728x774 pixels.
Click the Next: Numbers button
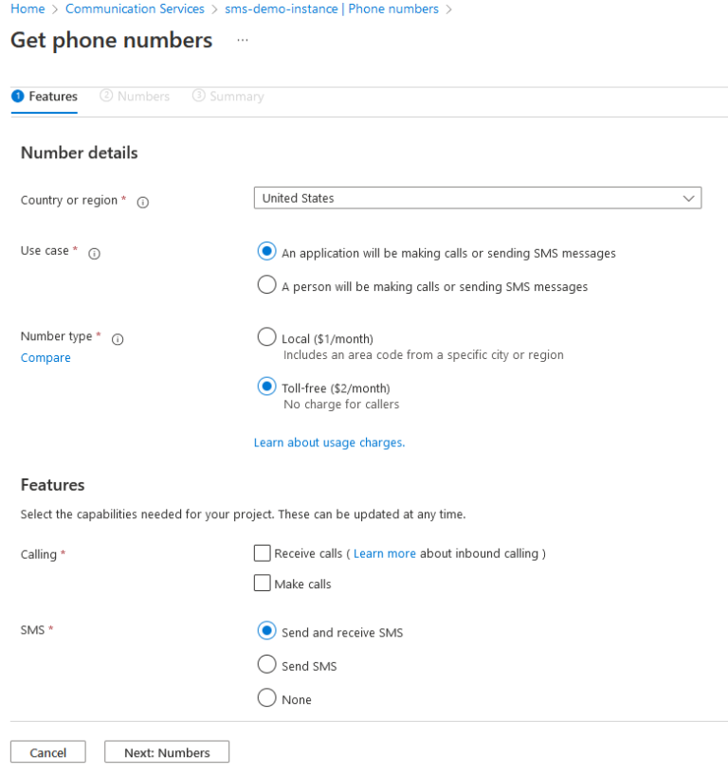coord(166,751)
